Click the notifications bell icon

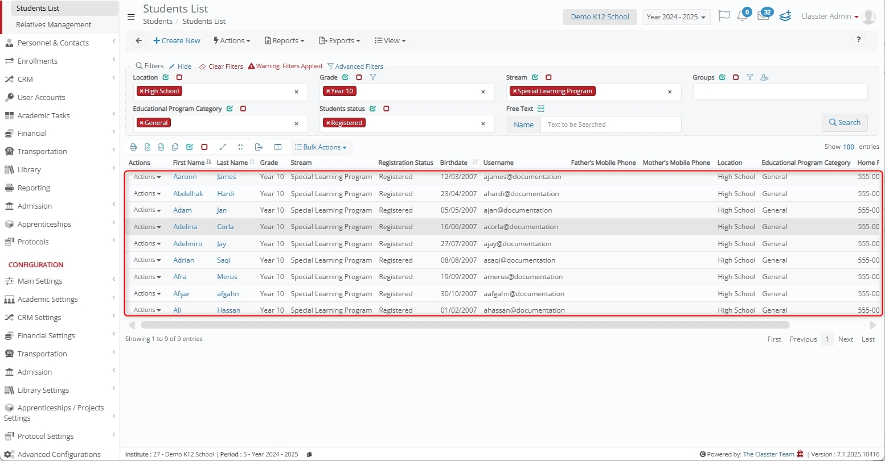click(x=742, y=16)
